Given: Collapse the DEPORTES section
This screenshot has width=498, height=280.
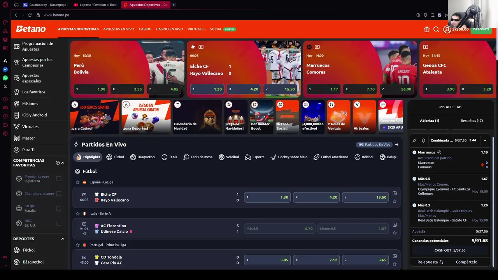Looking at the screenshot, I should pos(63,239).
